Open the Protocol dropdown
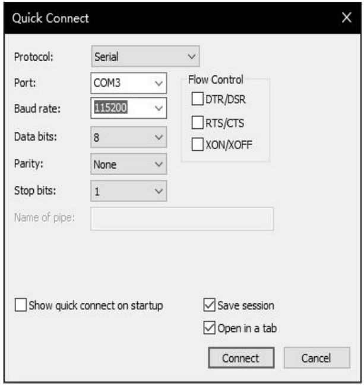The image size is (364, 386). (x=191, y=57)
